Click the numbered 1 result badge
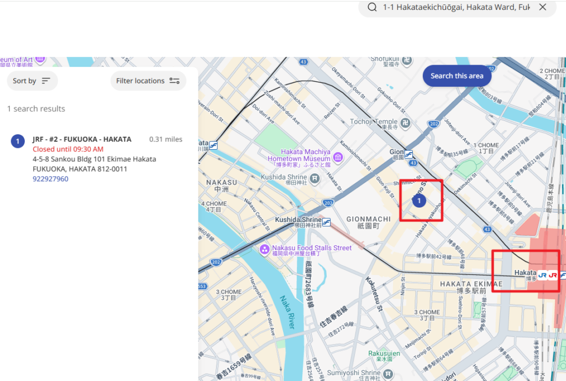This screenshot has height=381, width=566. point(18,141)
